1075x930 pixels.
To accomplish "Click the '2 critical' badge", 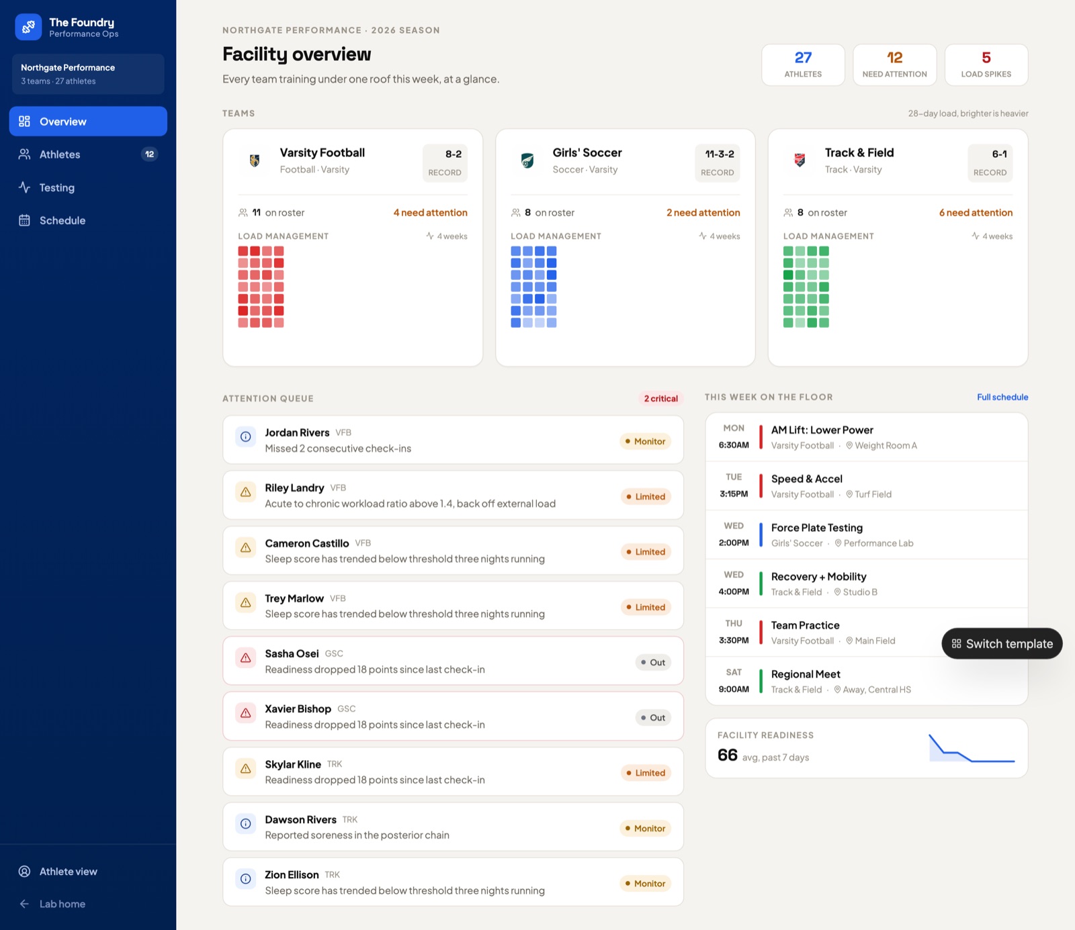I will coord(660,399).
